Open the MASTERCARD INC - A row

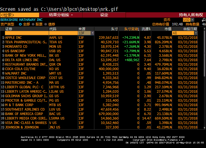(x=99, y=82)
